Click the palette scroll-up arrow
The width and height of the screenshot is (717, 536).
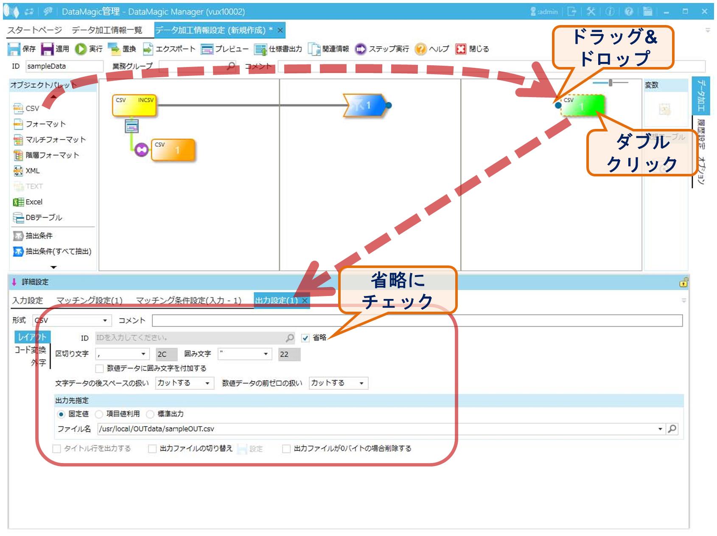click(53, 97)
